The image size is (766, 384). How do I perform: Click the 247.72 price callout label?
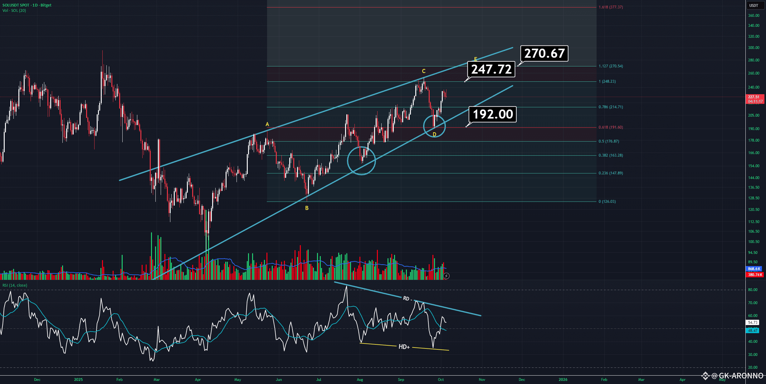pyautogui.click(x=491, y=69)
